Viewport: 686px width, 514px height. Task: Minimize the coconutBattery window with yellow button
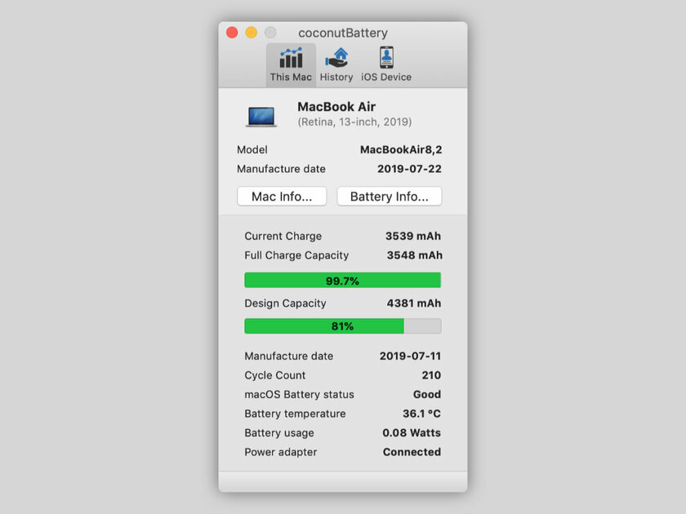pos(252,33)
